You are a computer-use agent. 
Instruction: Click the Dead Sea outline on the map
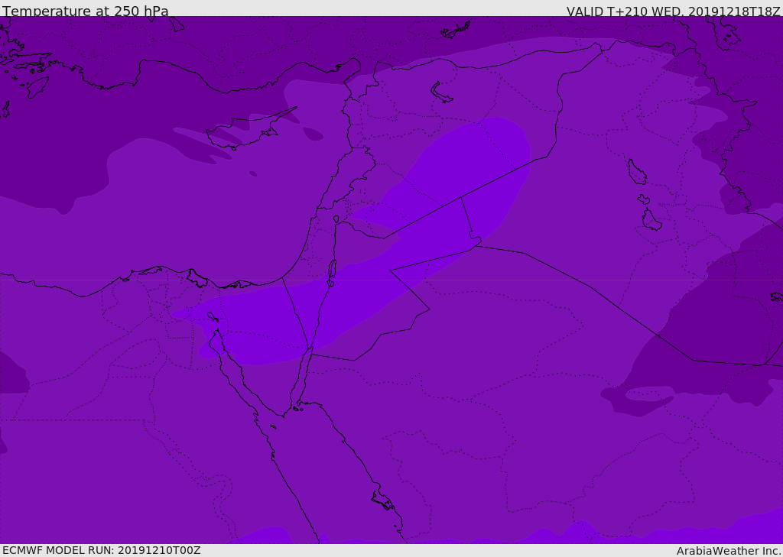(x=332, y=273)
